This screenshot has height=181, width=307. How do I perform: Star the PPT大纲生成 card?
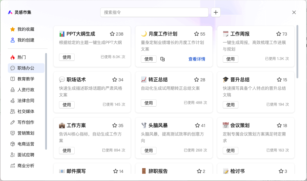click(x=112, y=34)
